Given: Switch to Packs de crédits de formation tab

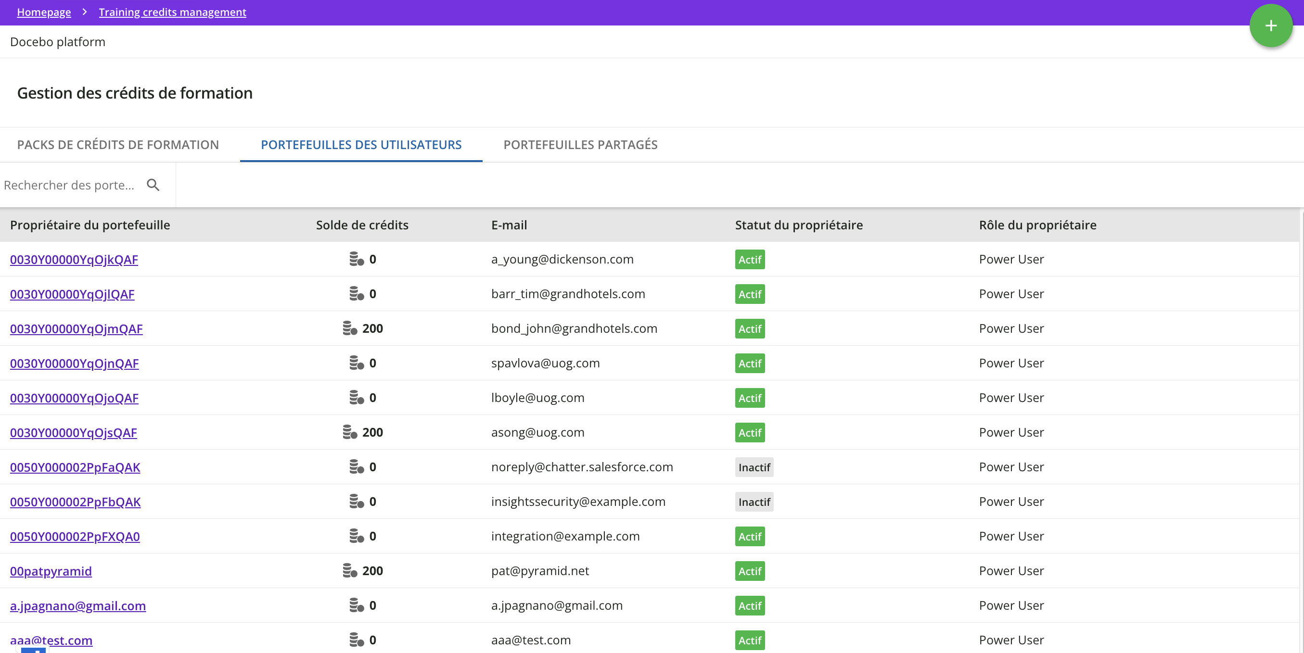Looking at the screenshot, I should [118, 145].
